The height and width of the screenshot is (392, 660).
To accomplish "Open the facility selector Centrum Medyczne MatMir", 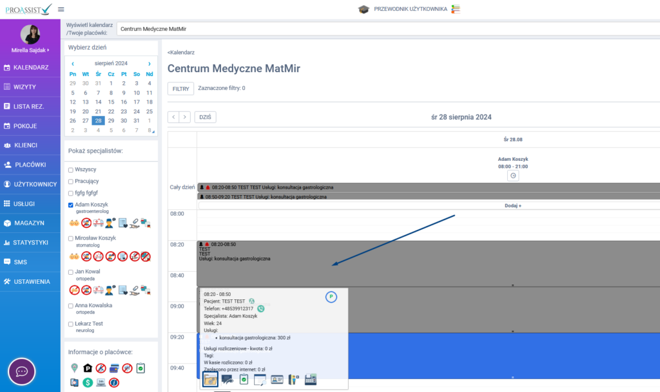I will (387, 29).
